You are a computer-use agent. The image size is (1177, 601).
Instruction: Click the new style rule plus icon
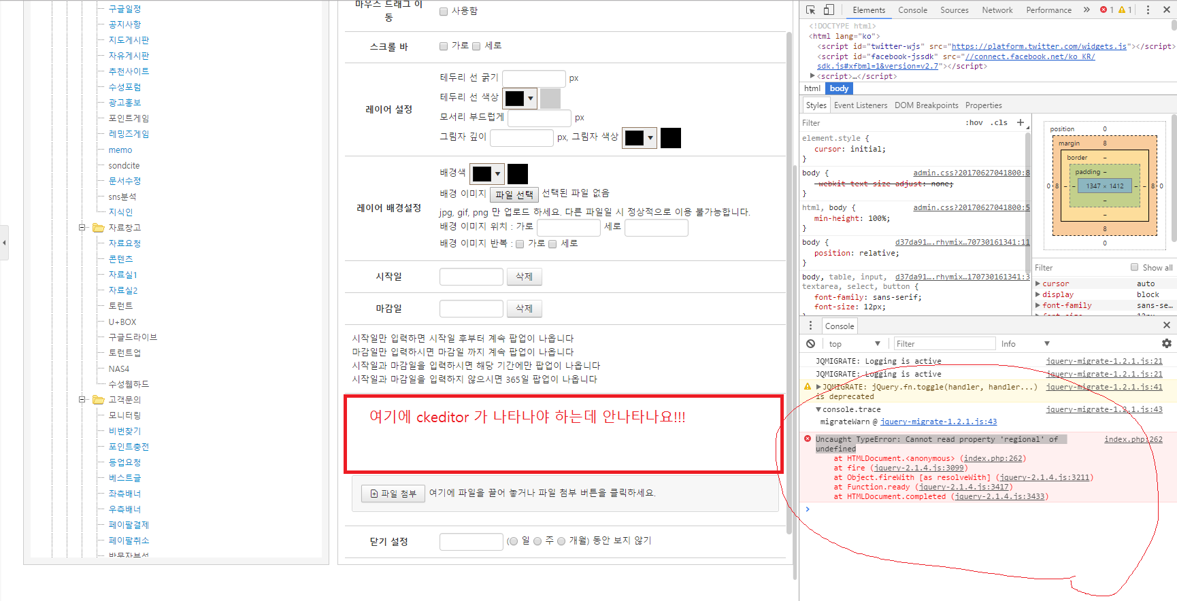(x=1020, y=122)
